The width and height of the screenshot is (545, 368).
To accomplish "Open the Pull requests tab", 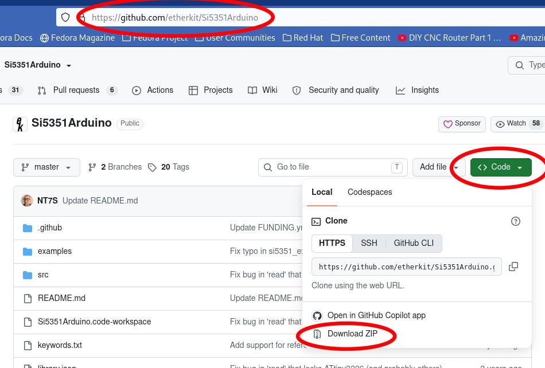I will pyautogui.click(x=77, y=90).
